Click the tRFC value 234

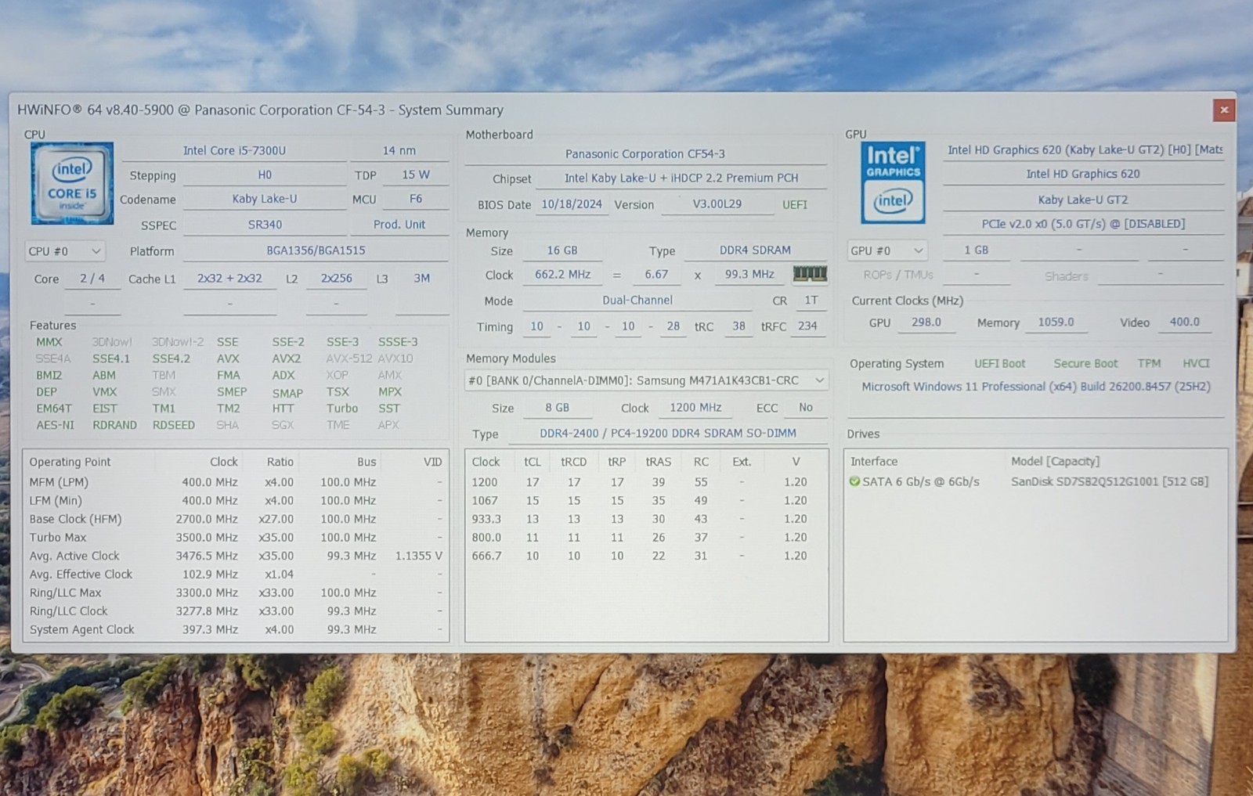coord(807,326)
